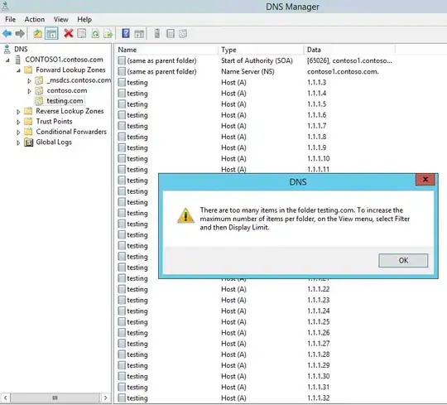The height and width of the screenshot is (405, 447).
Task: Expand the _msdcs.contoso.com zone
Action: [29, 81]
